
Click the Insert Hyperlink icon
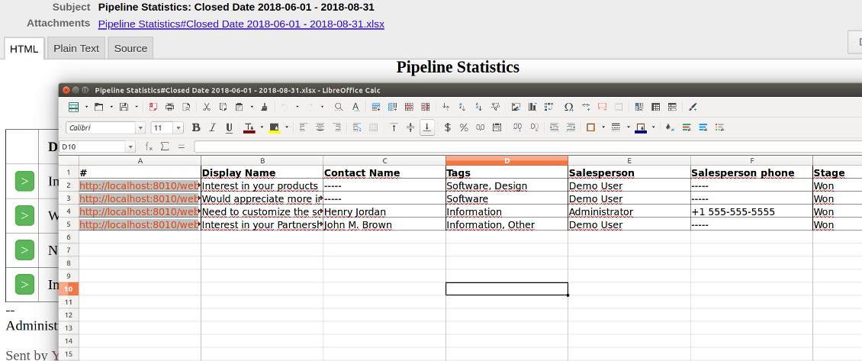click(x=586, y=107)
